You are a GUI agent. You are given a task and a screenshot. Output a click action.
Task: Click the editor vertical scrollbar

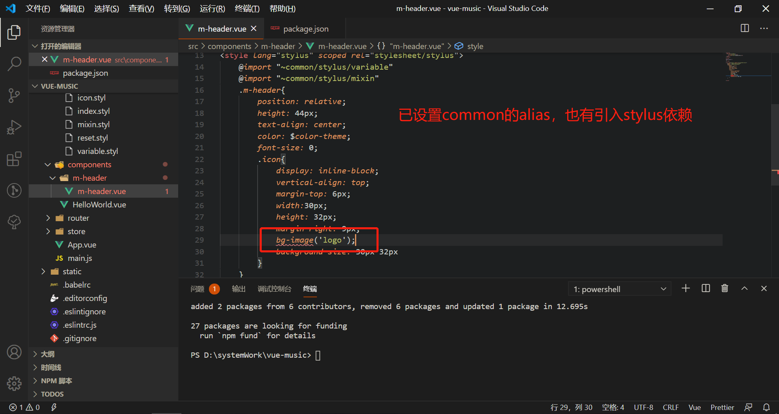pyautogui.click(x=775, y=145)
